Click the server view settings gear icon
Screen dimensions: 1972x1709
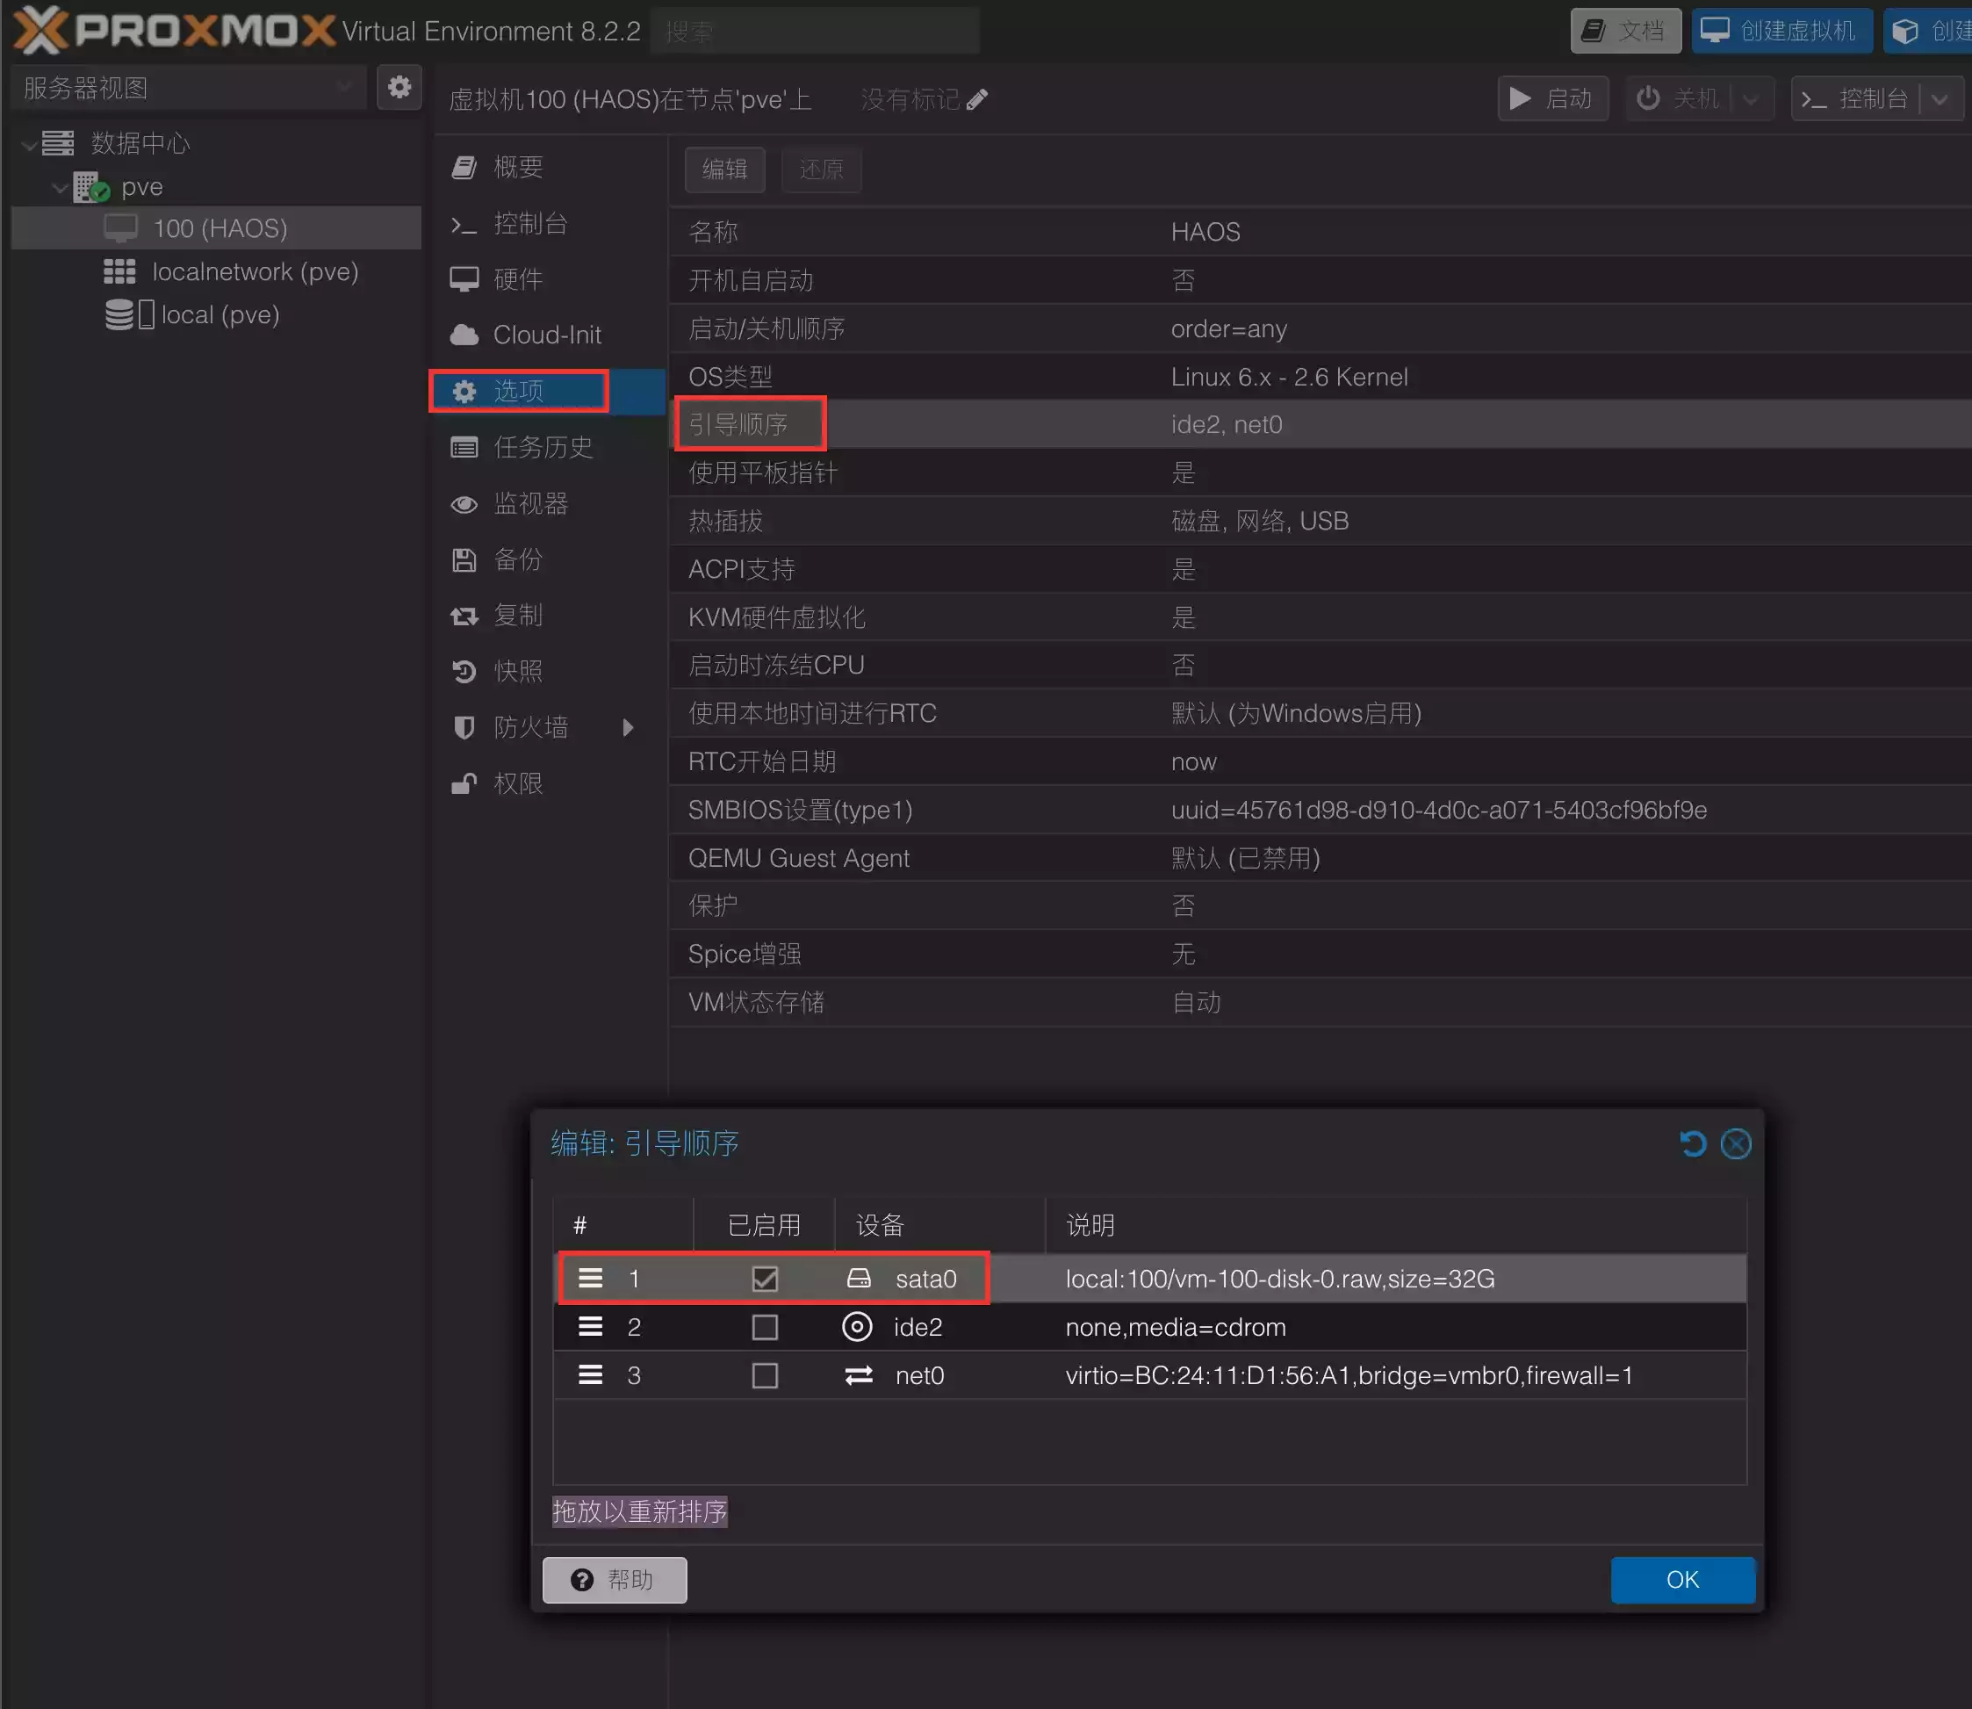coord(399,88)
